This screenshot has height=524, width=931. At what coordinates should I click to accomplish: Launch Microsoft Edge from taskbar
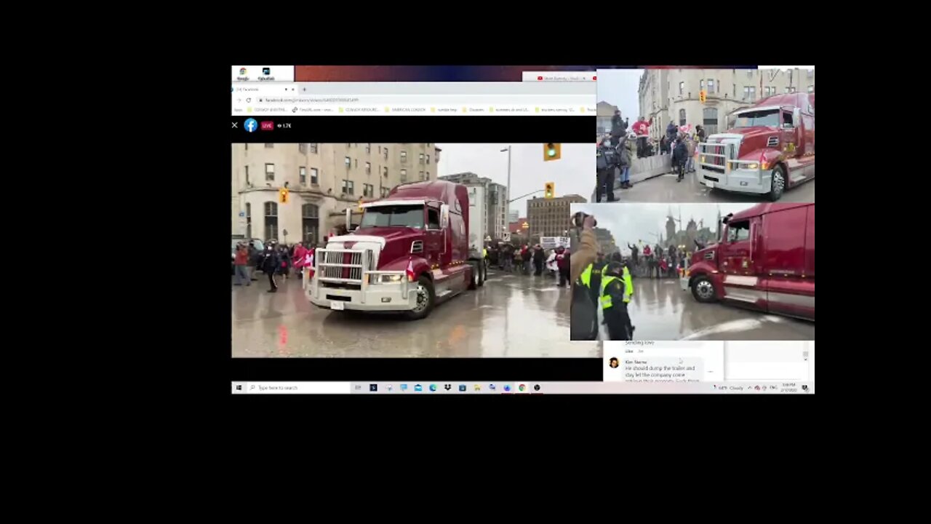(x=433, y=388)
